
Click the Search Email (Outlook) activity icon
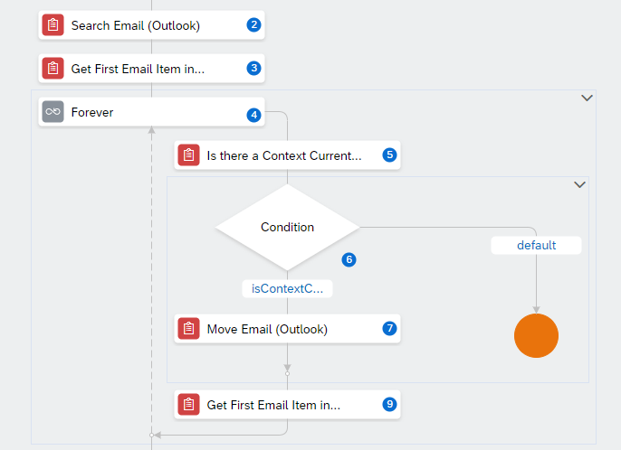(53, 25)
